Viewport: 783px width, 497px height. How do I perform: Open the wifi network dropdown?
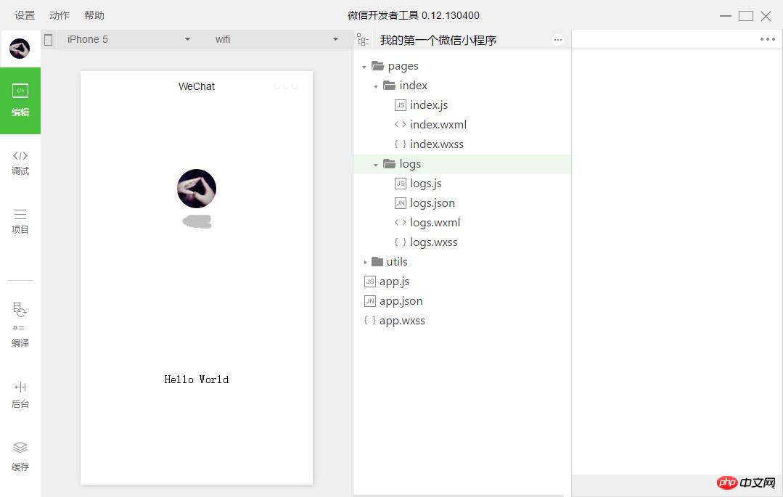[x=276, y=39]
